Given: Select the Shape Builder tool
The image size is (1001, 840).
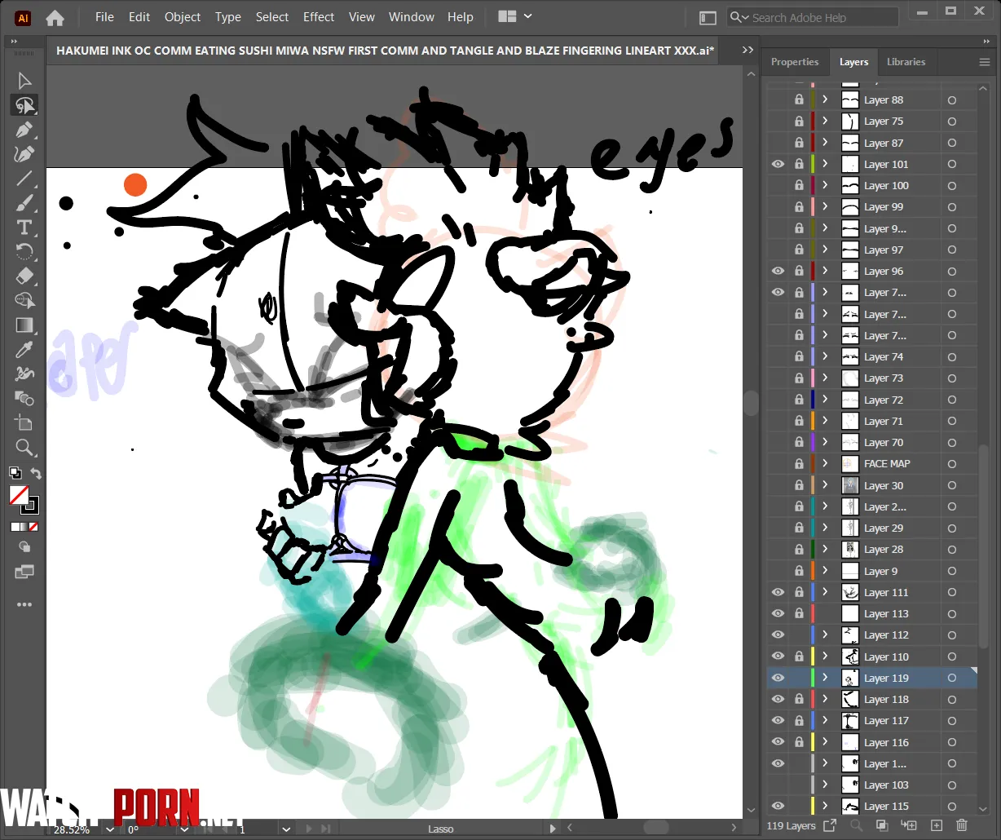Looking at the screenshot, I should point(24,300).
